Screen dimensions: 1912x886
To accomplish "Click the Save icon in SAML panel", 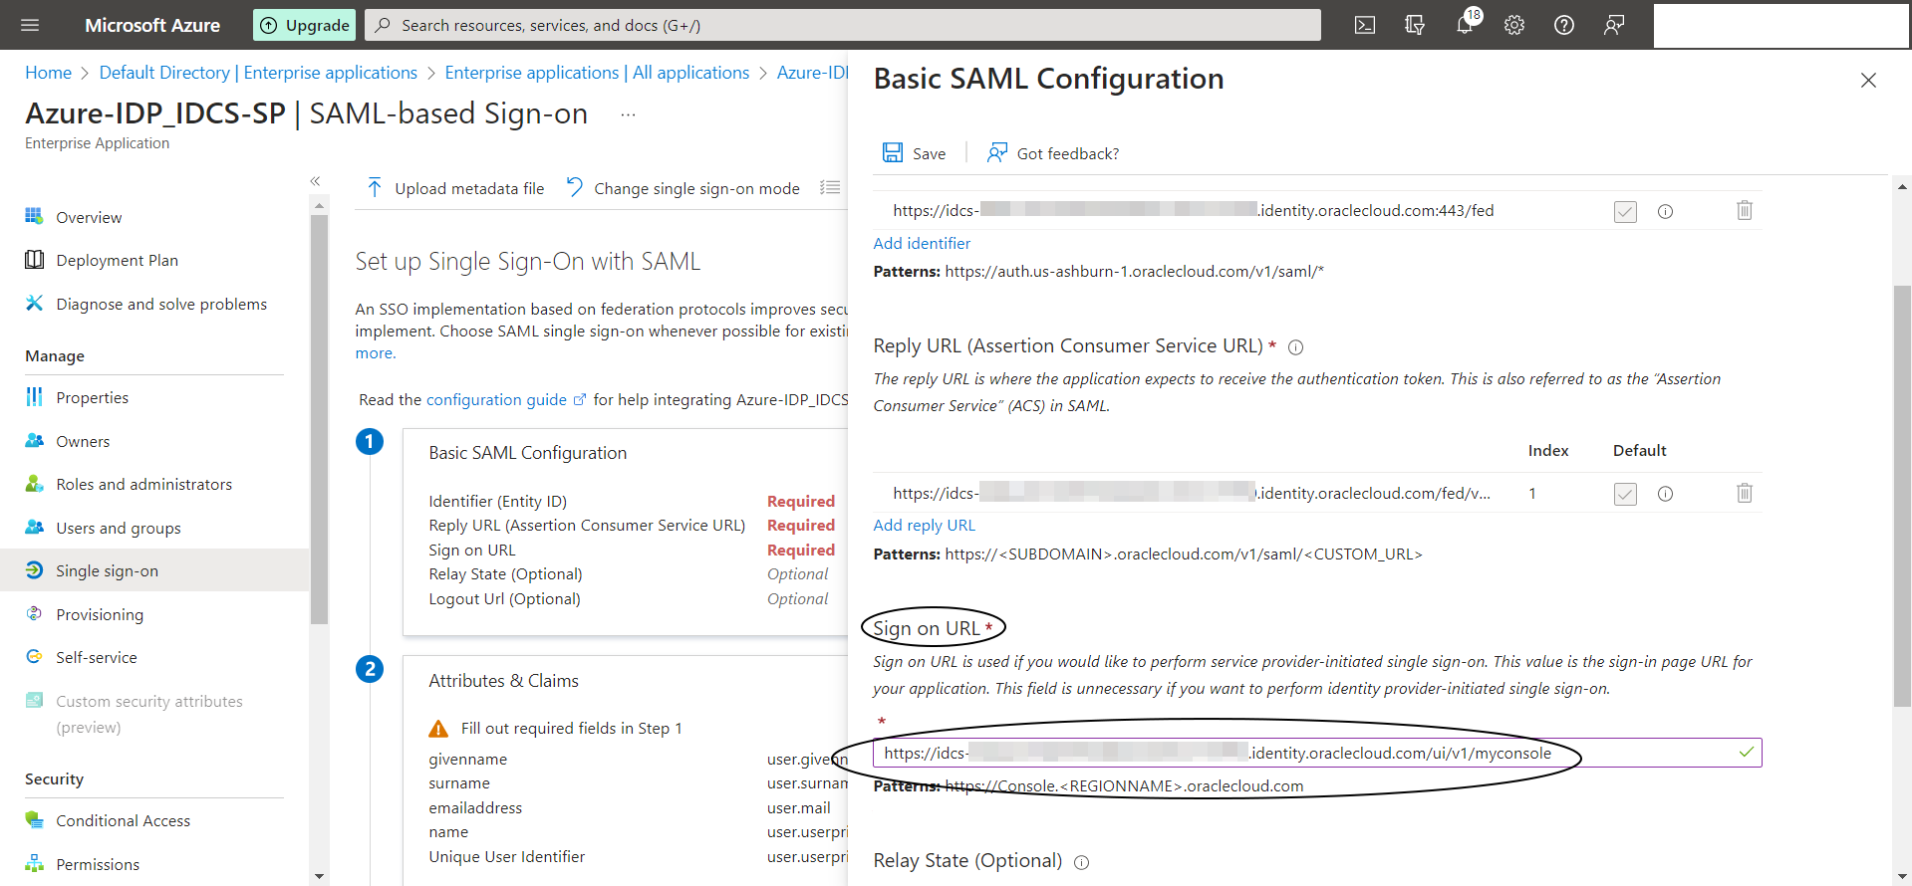I will click(x=893, y=152).
